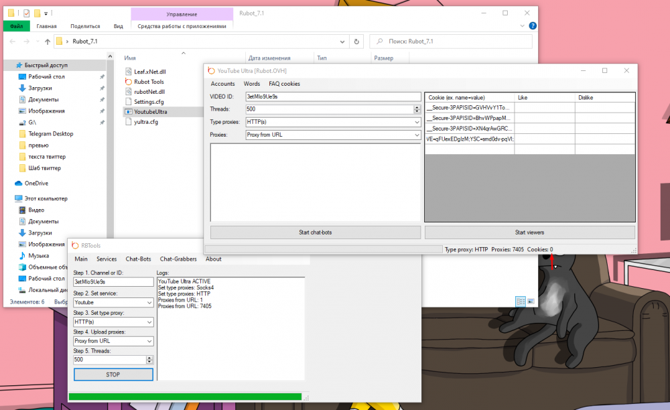Click the green progress bar in RBTools
Screen dimensions: 670x410
tap(185, 397)
